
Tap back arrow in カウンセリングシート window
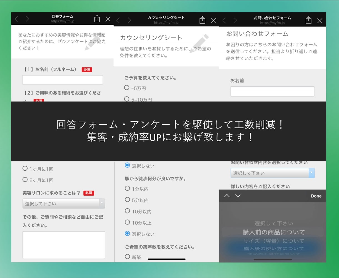118,20
